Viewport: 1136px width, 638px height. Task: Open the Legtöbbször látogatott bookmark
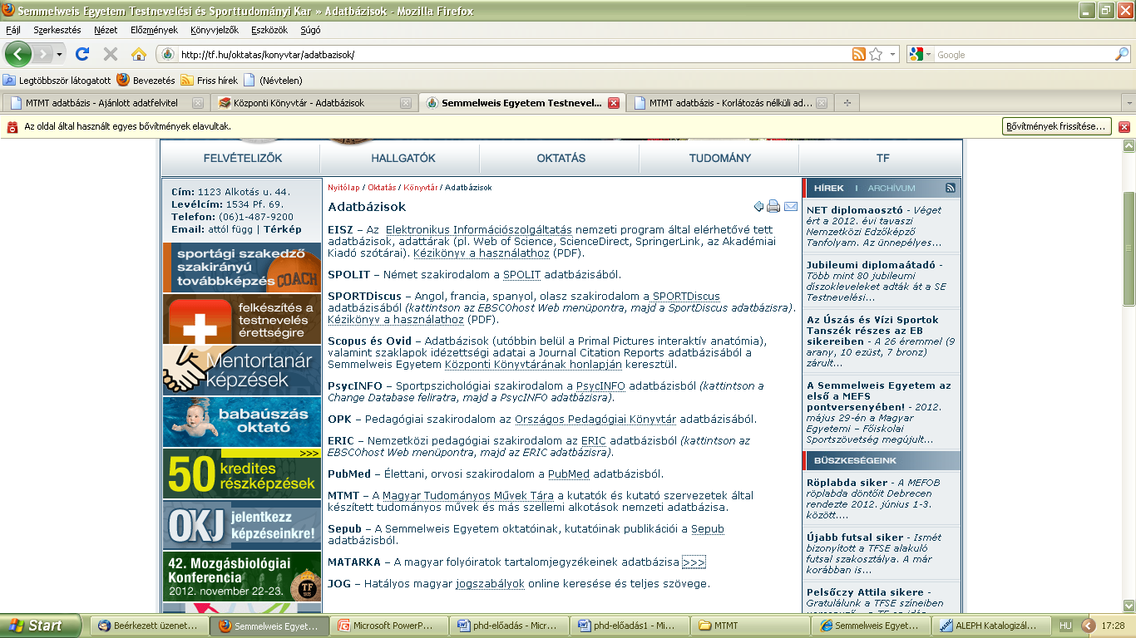coord(57,81)
